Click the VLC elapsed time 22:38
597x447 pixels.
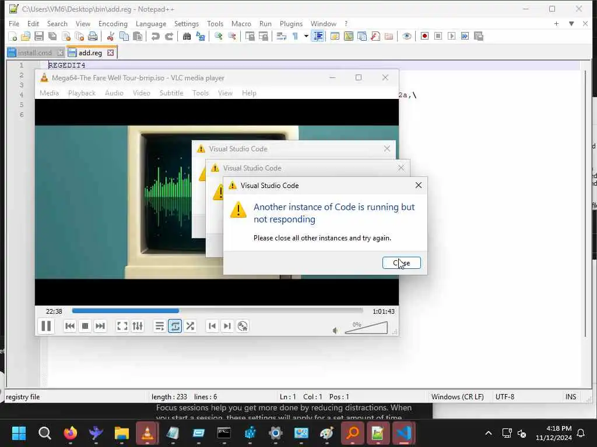[x=54, y=311]
